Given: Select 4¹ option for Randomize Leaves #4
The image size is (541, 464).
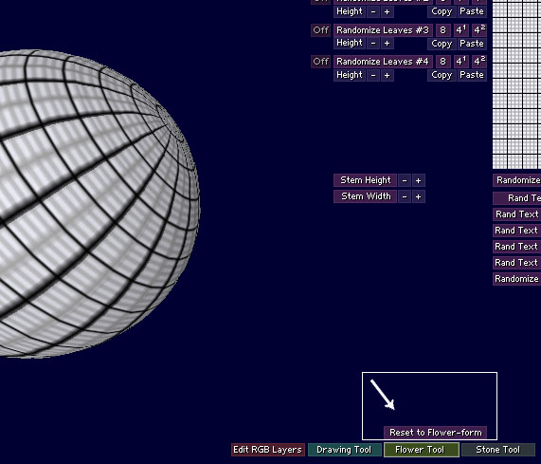Looking at the screenshot, I should (461, 62).
